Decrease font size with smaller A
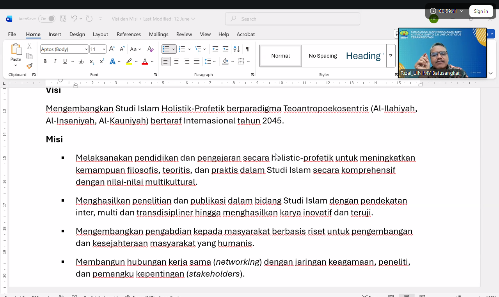The image size is (499, 297). point(122,49)
